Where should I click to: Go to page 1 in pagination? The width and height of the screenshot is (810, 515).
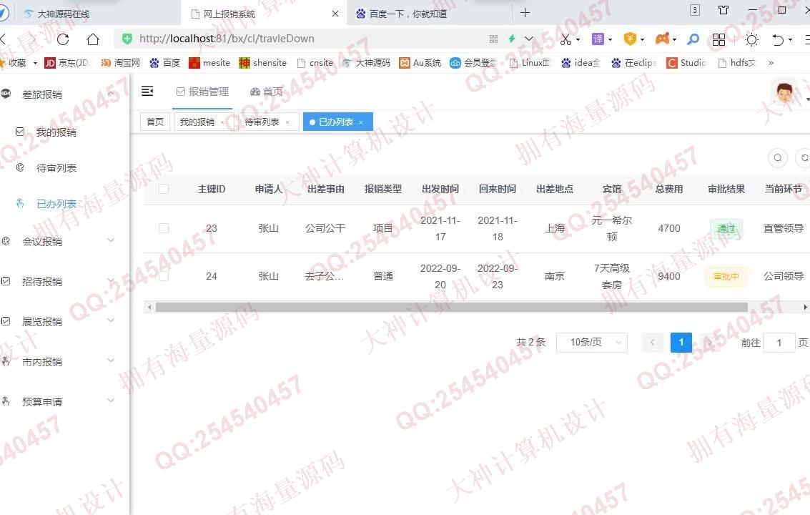click(681, 343)
